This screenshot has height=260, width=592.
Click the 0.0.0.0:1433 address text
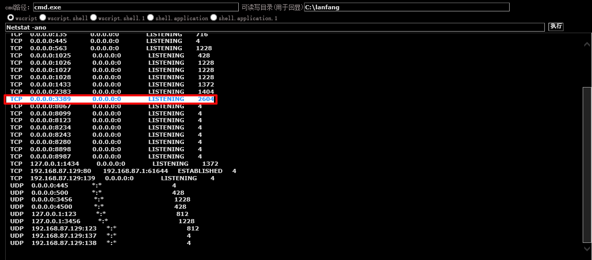point(51,84)
